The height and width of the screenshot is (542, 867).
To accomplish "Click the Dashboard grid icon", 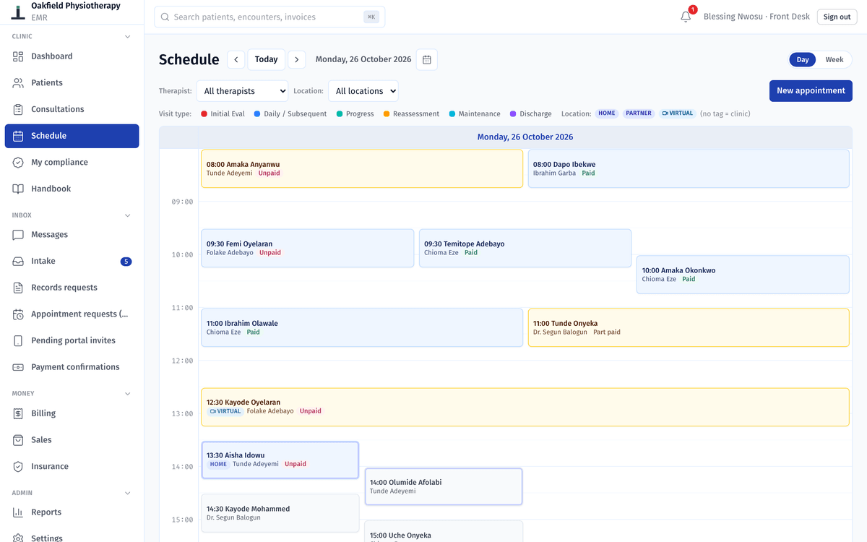I will point(18,56).
